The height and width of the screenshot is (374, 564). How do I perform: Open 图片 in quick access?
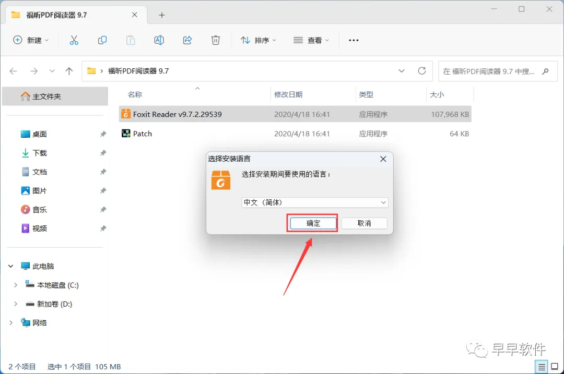[x=39, y=191]
